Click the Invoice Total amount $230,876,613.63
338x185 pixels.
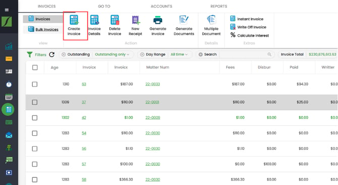pos(322,54)
